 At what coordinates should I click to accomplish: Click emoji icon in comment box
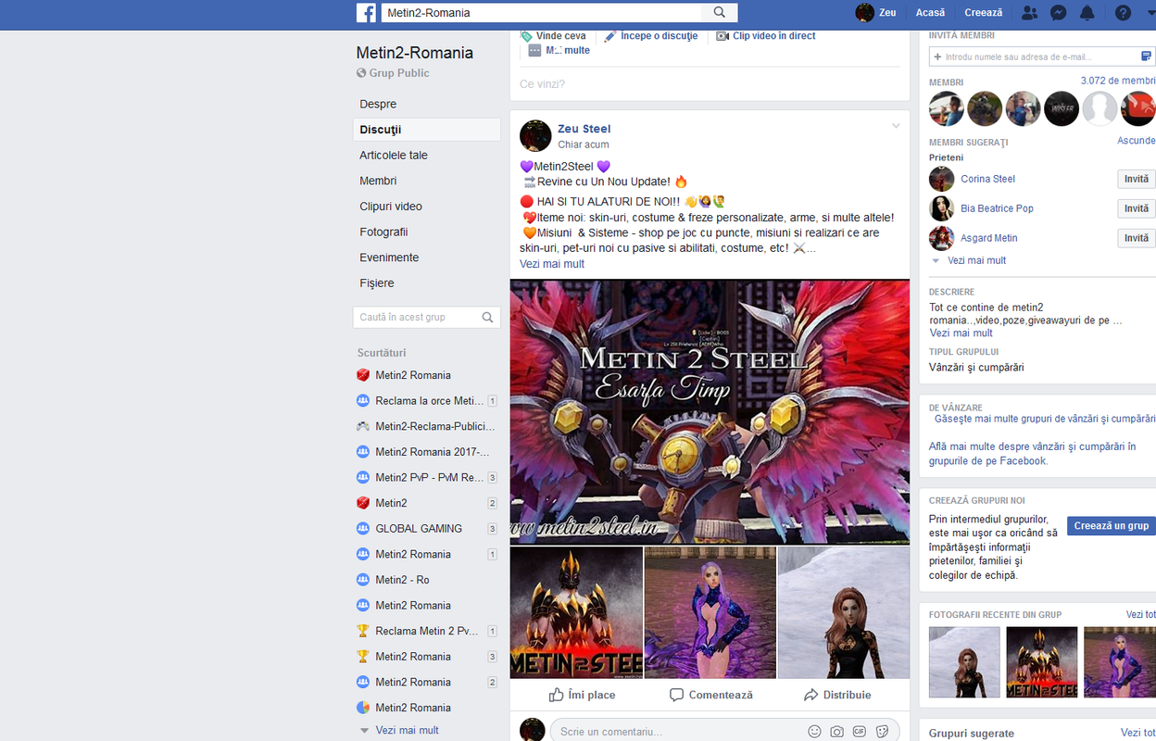[815, 731]
